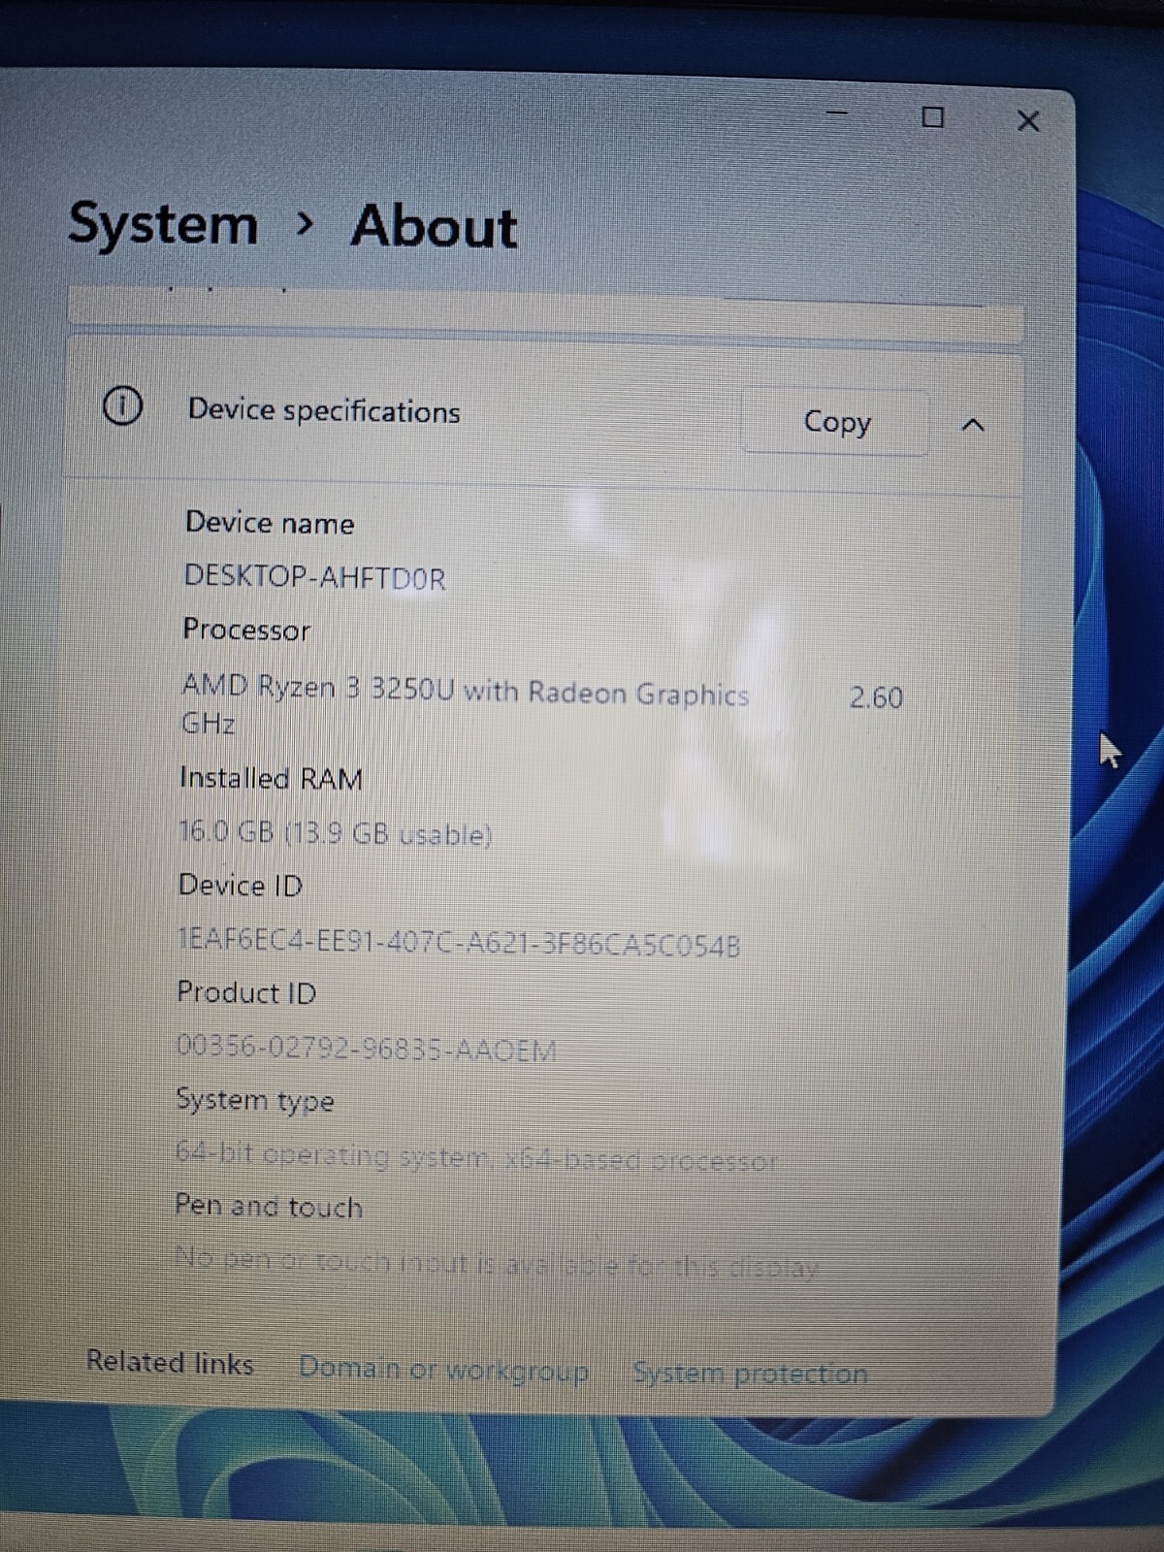Close the Settings window
1164x1552 pixels.
(x=1028, y=121)
